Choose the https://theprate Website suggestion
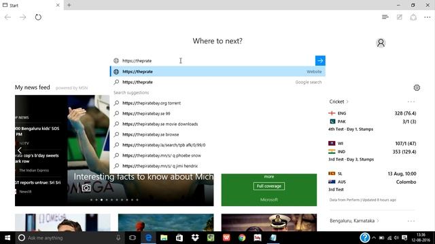This screenshot has width=435, height=244. pos(217,71)
